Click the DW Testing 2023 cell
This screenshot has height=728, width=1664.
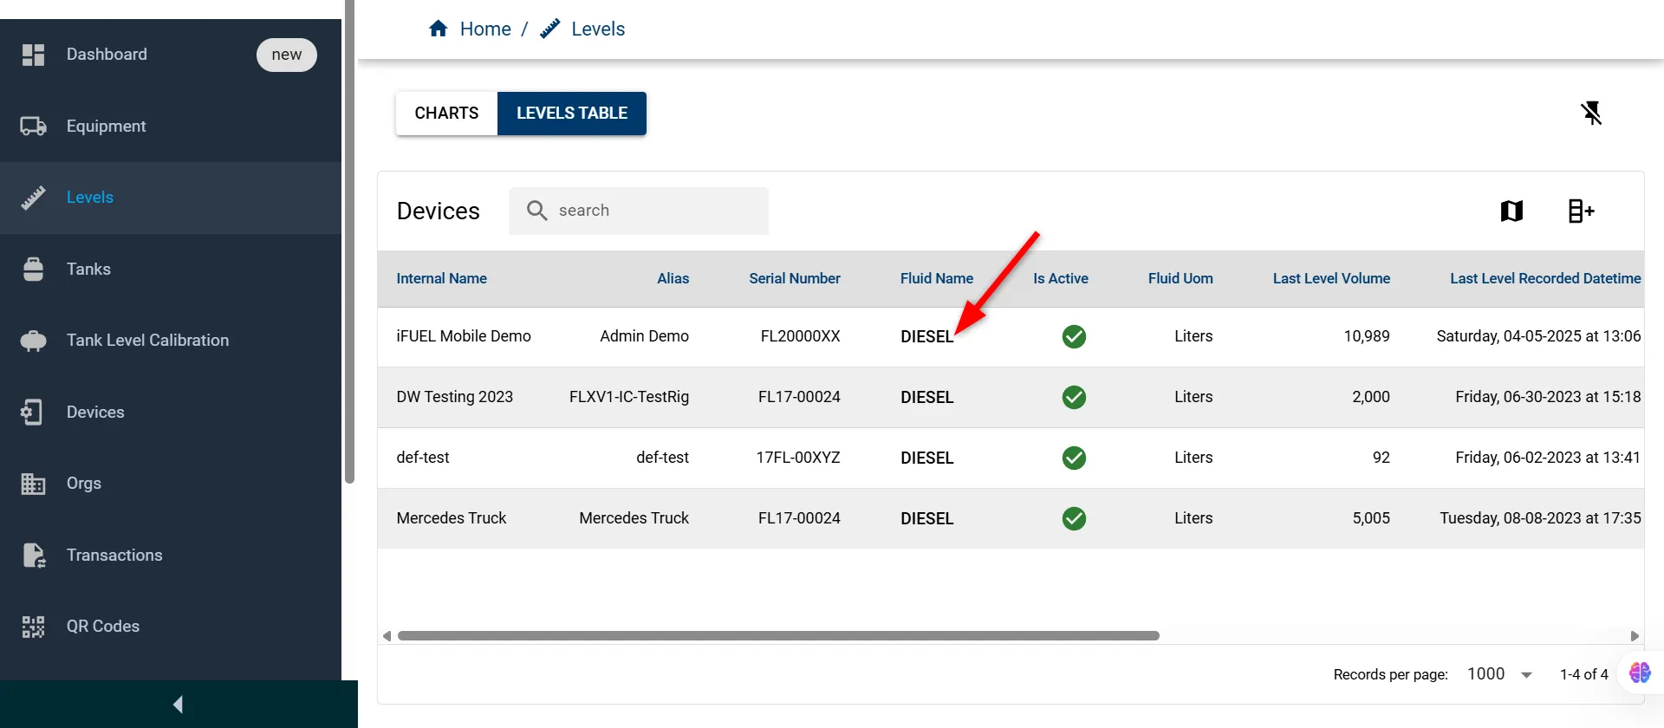point(454,397)
